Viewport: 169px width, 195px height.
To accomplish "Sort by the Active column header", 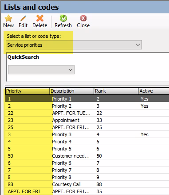I will click(x=154, y=91).
